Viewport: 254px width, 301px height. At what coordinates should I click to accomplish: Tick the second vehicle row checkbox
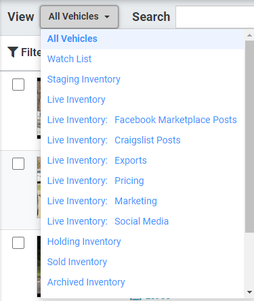tap(18, 164)
